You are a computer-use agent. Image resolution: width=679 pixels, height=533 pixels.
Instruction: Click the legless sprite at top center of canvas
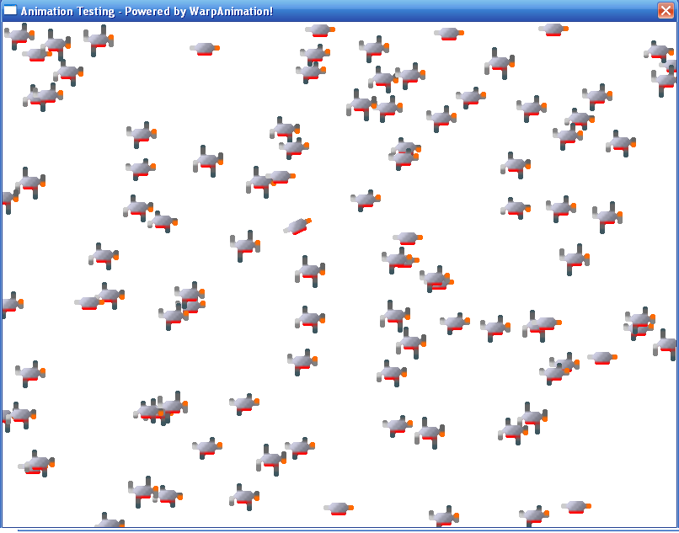click(x=319, y=30)
